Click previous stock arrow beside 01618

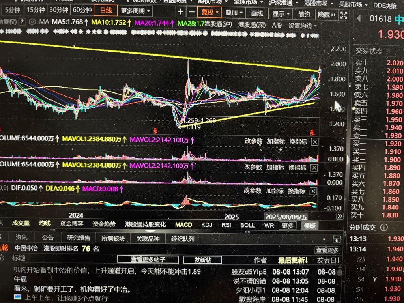pyautogui.click(x=358, y=18)
